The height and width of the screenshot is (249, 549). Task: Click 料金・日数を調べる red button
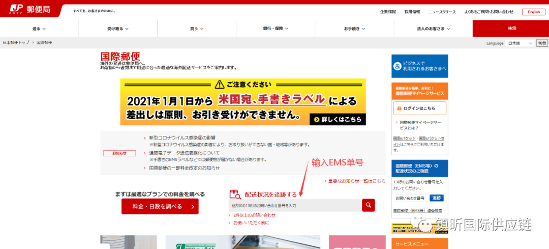point(160,206)
